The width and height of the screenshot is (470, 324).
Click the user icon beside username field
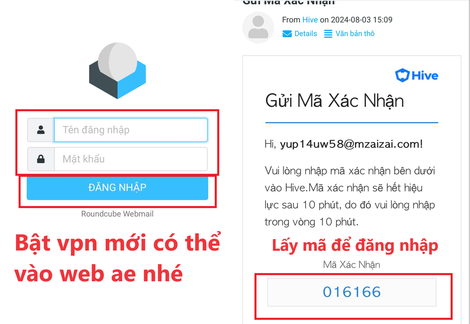click(41, 130)
